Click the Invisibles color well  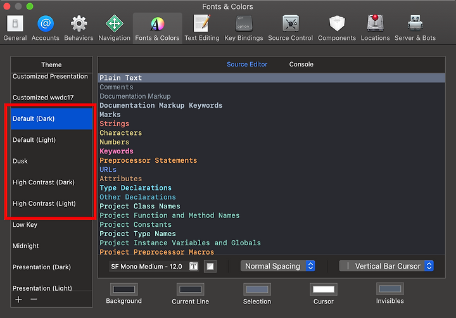click(390, 289)
